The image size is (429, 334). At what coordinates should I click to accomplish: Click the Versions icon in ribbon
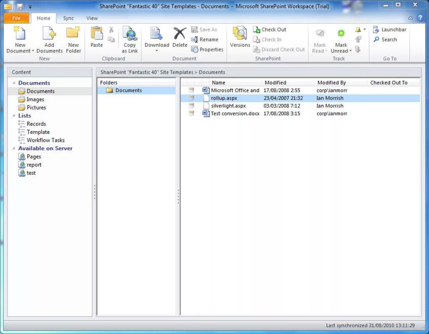240,33
